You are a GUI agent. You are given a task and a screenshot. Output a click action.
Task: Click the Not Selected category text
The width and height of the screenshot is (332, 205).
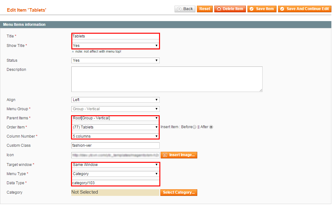pos(85,192)
